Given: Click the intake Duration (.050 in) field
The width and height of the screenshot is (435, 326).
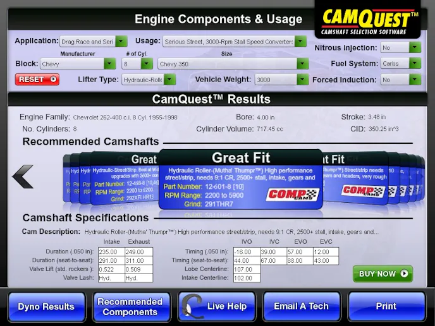Looking at the screenshot, I should pyautogui.click(x=111, y=251).
